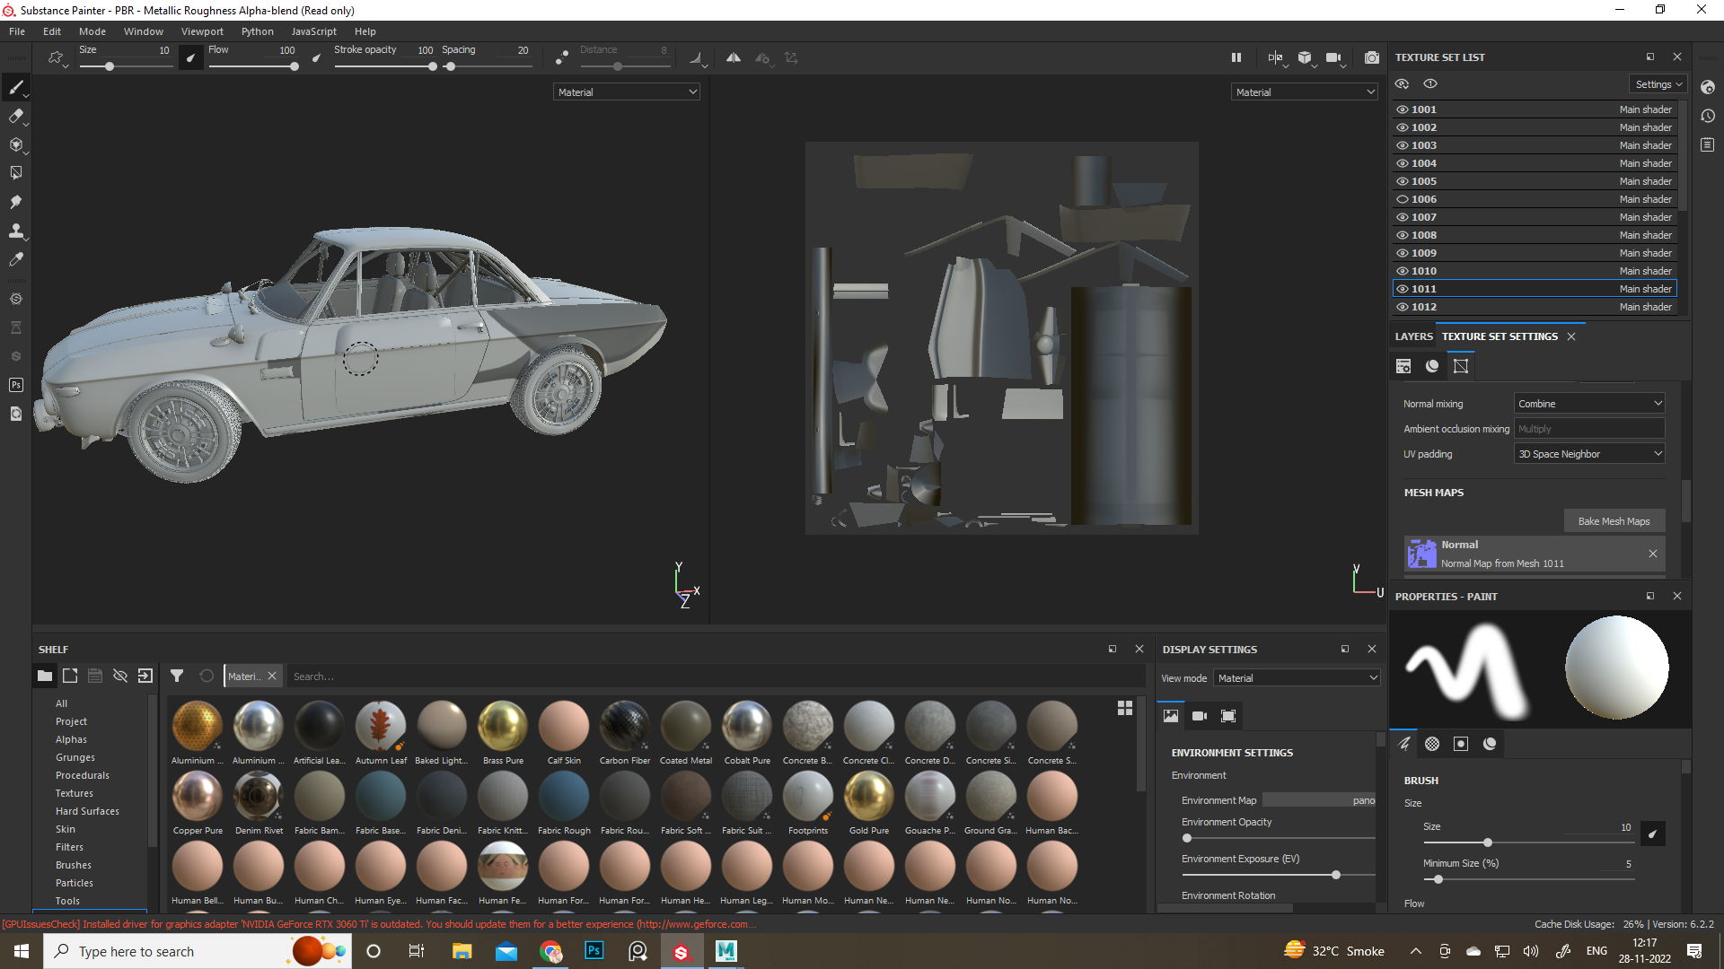
Task: Select the Projection tool
Action: (15, 144)
